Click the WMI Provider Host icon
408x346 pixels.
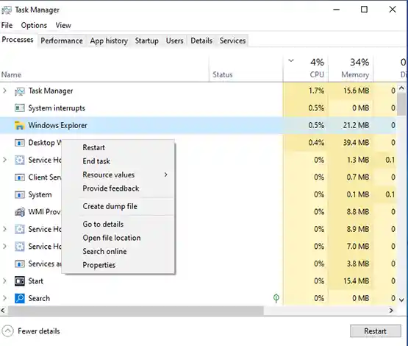20,212
